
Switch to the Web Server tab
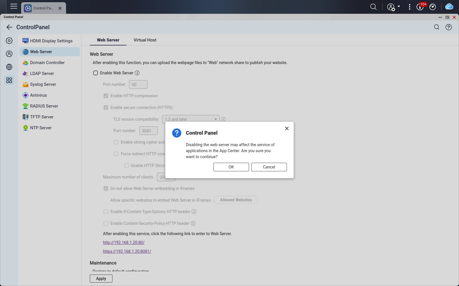point(108,40)
